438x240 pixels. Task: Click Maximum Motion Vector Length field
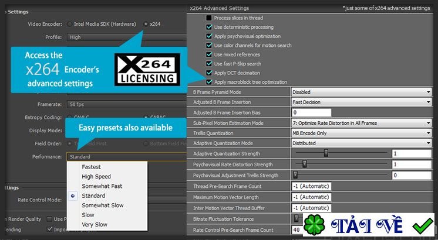(311, 197)
